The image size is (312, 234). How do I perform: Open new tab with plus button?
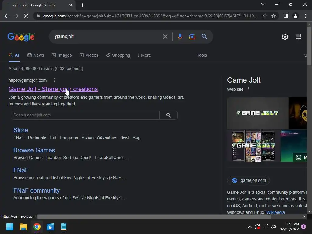pyautogui.click(x=82, y=5)
